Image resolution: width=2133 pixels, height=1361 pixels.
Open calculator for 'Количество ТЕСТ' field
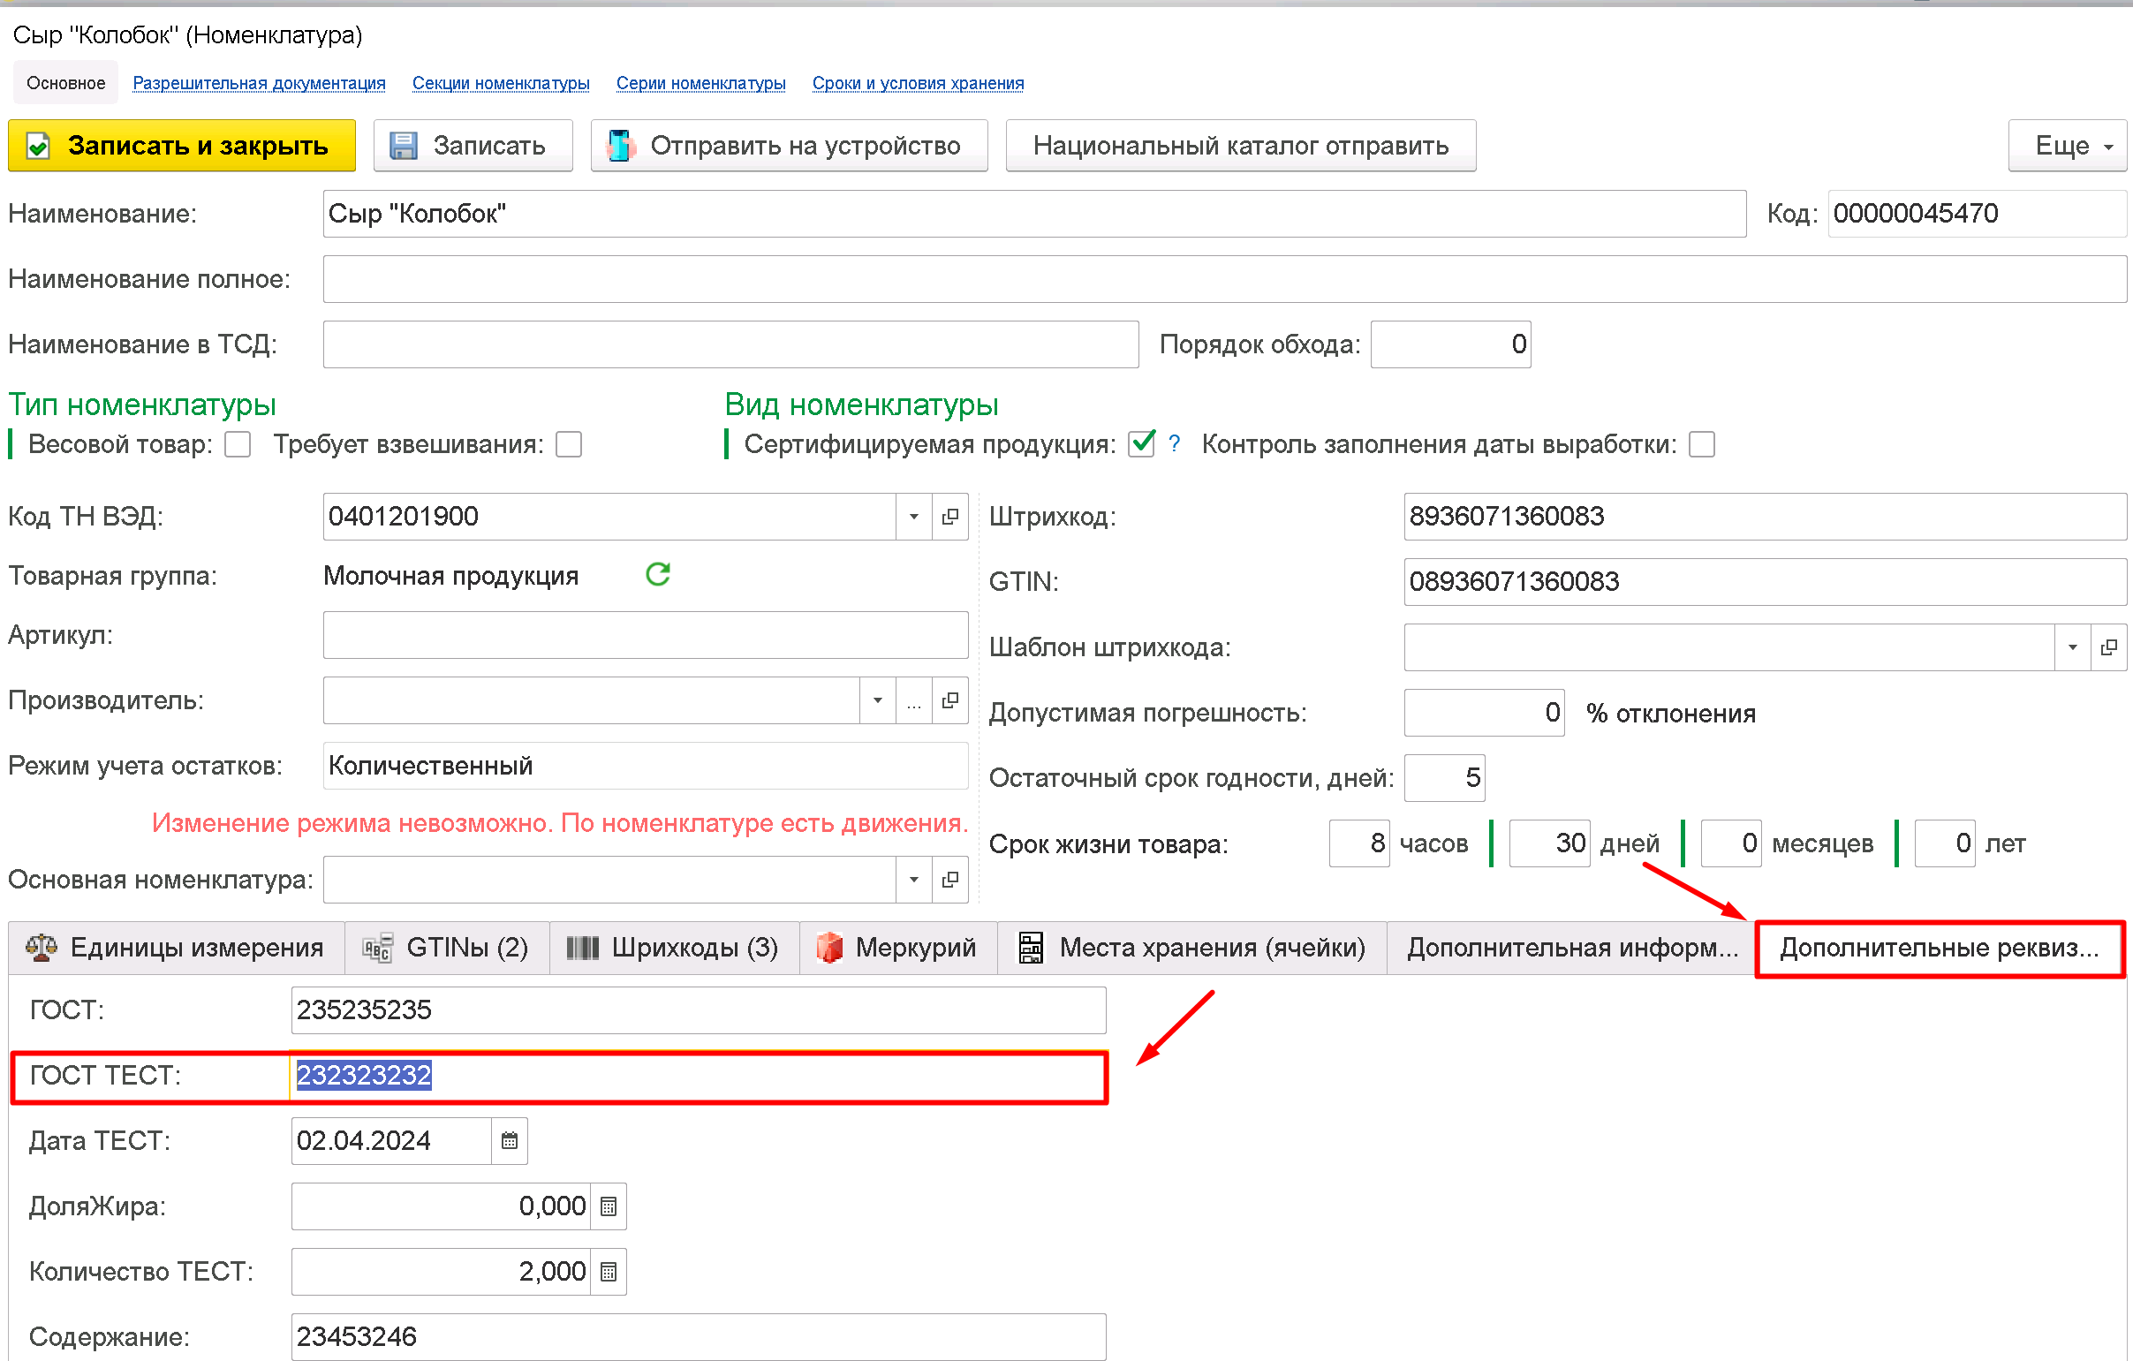click(609, 1272)
